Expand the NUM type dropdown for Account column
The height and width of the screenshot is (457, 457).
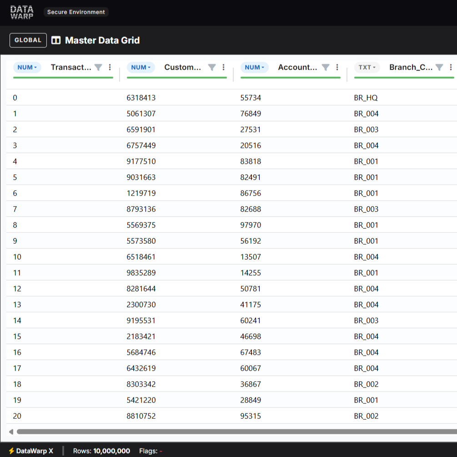tap(255, 67)
